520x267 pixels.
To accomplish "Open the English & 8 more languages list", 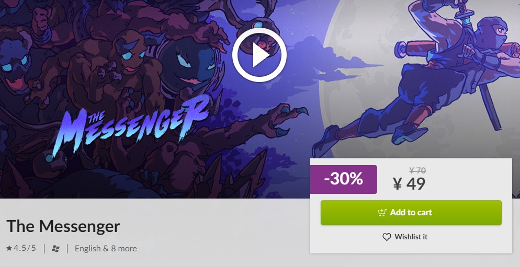I will pos(106,248).
